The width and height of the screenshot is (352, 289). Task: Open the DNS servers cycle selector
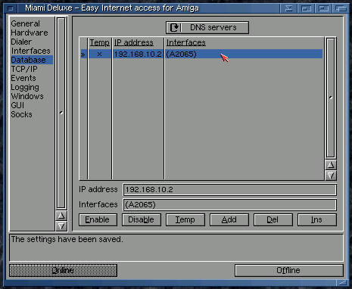tap(207, 27)
